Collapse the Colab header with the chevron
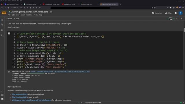Image resolution: width=185 pixels, height=104 pixels. coord(182,18)
